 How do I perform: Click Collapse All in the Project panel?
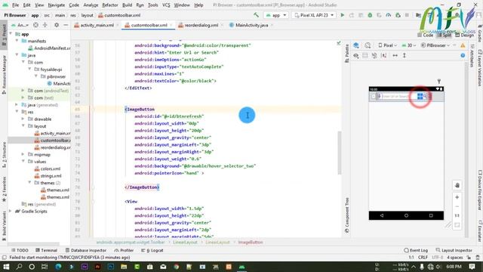[45, 25]
